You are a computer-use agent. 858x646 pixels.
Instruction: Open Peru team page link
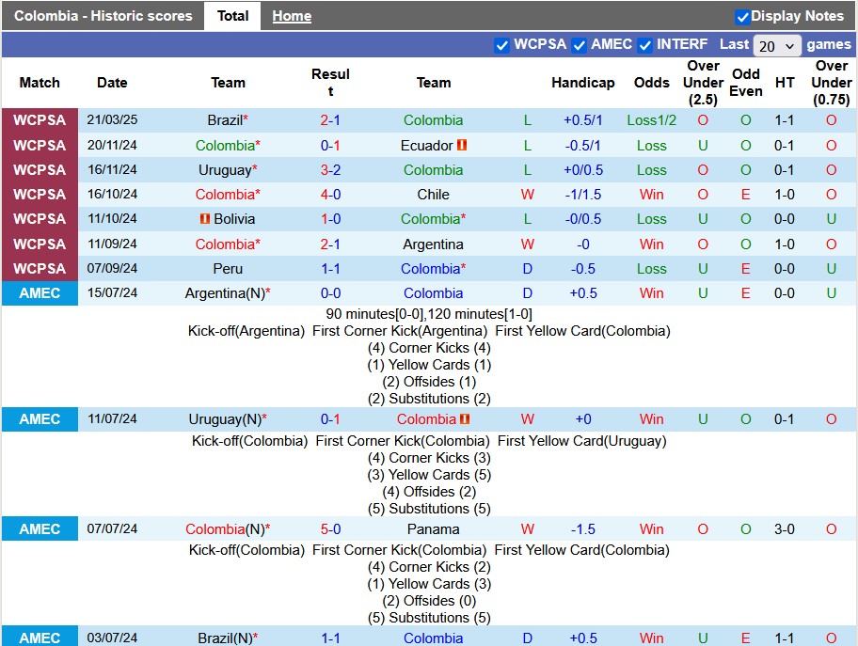pos(228,269)
